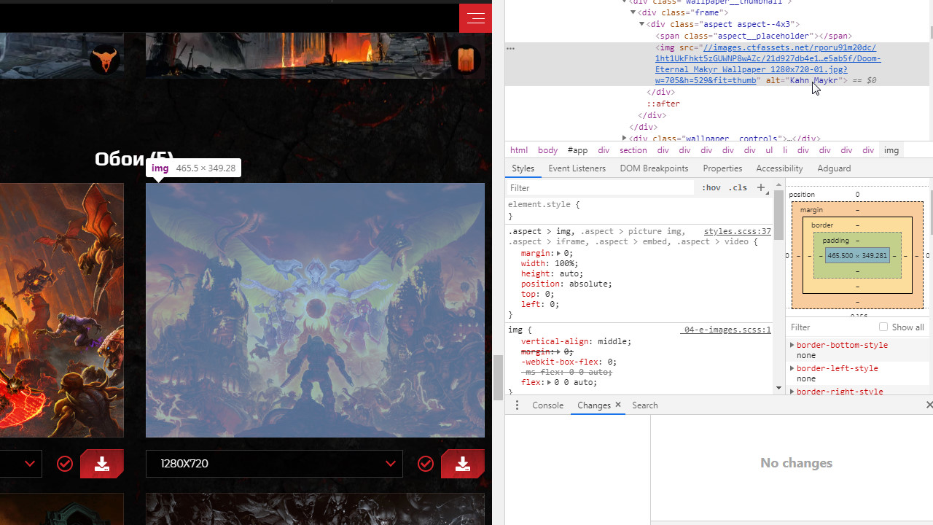
Task: Enable the Show all checkbox
Action: 883,327
